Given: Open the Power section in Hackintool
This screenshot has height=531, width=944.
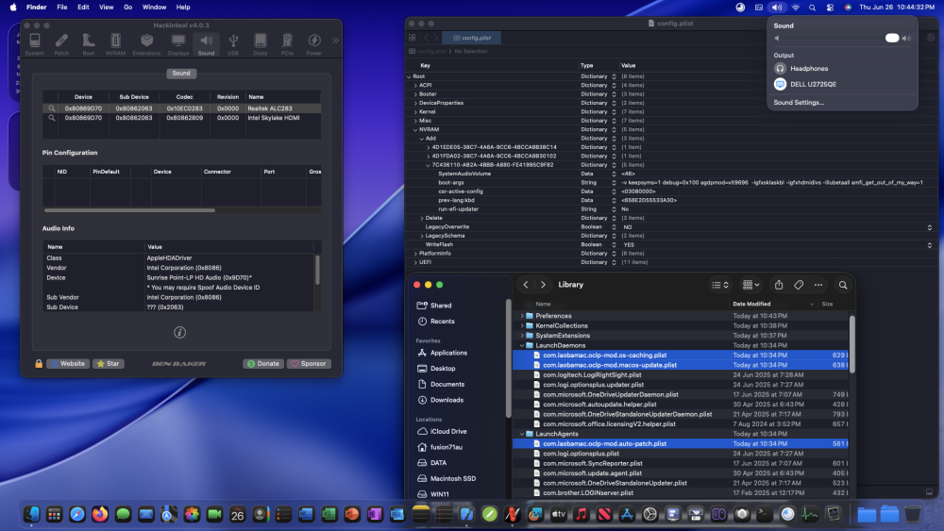Looking at the screenshot, I should pos(314,44).
